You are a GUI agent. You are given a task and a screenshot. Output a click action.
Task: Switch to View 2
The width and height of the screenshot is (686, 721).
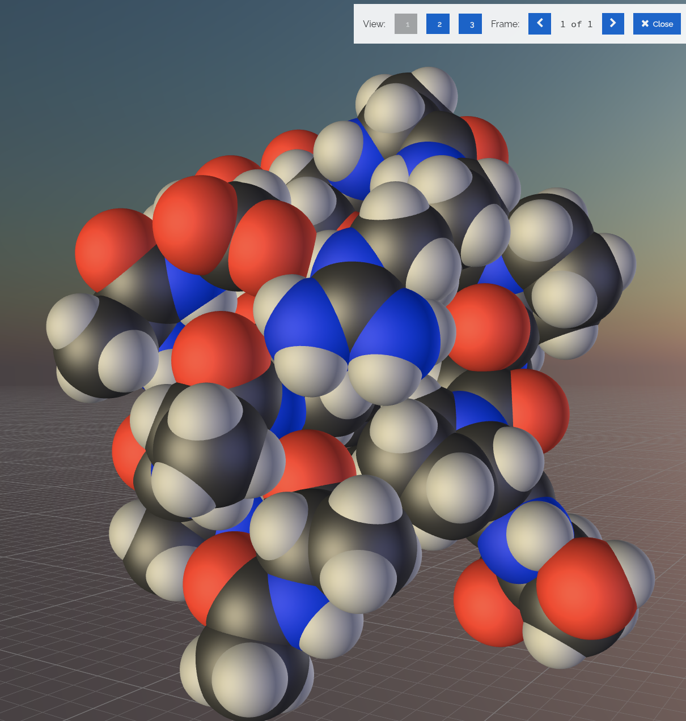tap(438, 24)
